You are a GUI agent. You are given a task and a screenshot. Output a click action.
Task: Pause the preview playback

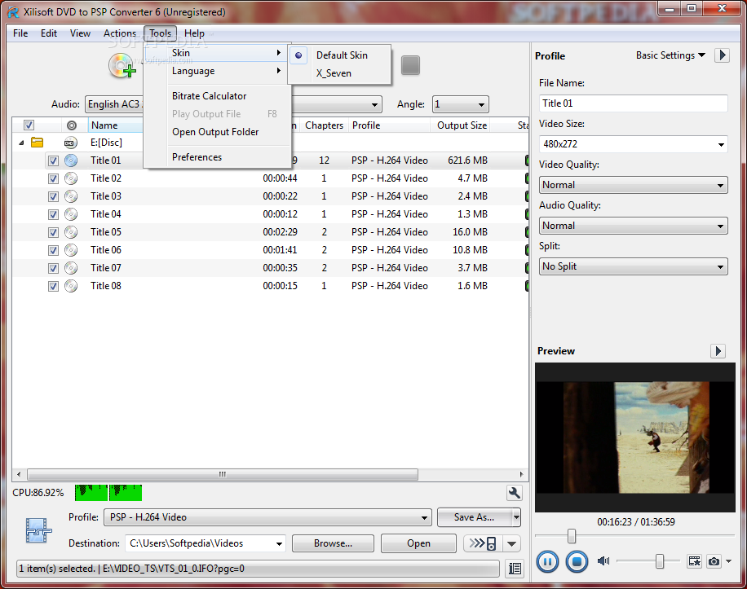(547, 562)
